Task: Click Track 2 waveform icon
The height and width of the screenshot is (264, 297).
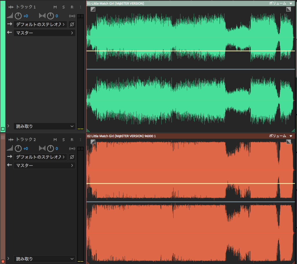Action: pyautogui.click(x=11, y=140)
